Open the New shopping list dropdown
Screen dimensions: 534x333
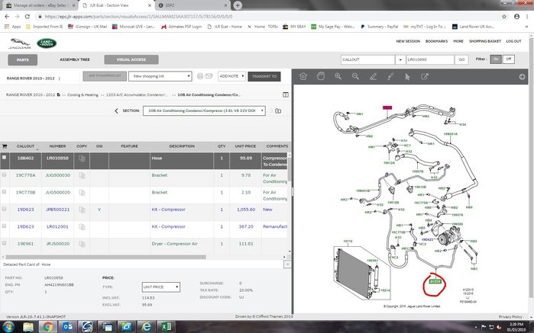pyautogui.click(x=160, y=76)
